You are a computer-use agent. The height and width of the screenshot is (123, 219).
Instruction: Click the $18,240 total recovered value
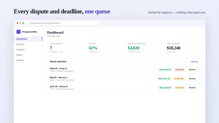174,48
